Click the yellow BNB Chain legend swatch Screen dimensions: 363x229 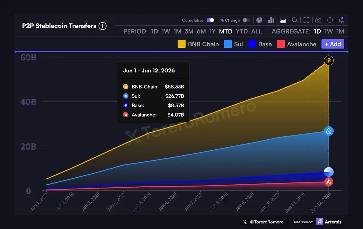click(181, 44)
